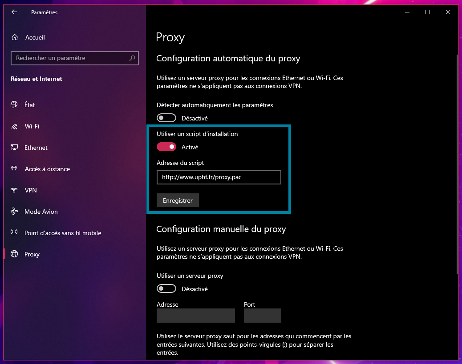Select État in the sidebar

point(30,105)
